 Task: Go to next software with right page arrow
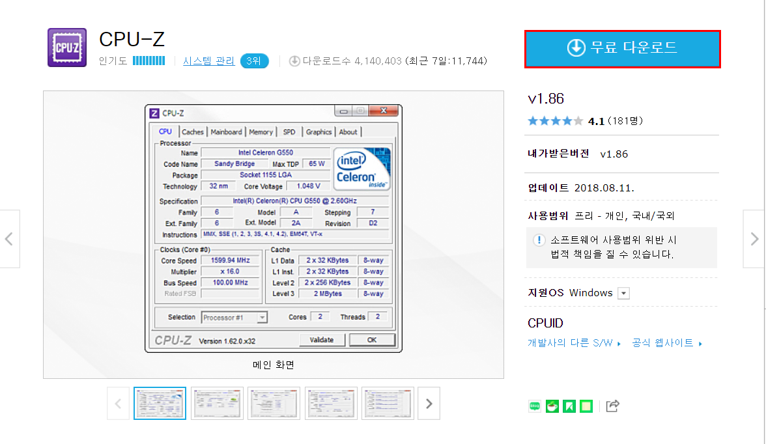click(754, 239)
